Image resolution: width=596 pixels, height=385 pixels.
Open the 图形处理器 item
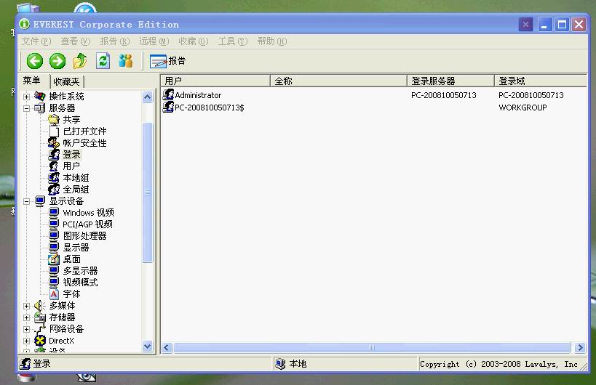click(84, 236)
